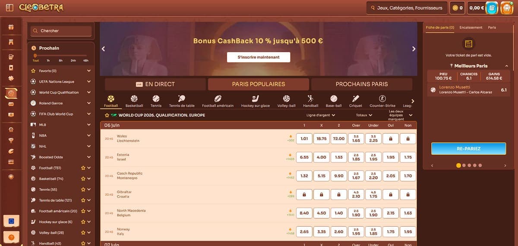Image resolution: width=518 pixels, height=246 pixels.
Task: Click the Roland Garros icon in sidebar
Action: click(x=34, y=103)
